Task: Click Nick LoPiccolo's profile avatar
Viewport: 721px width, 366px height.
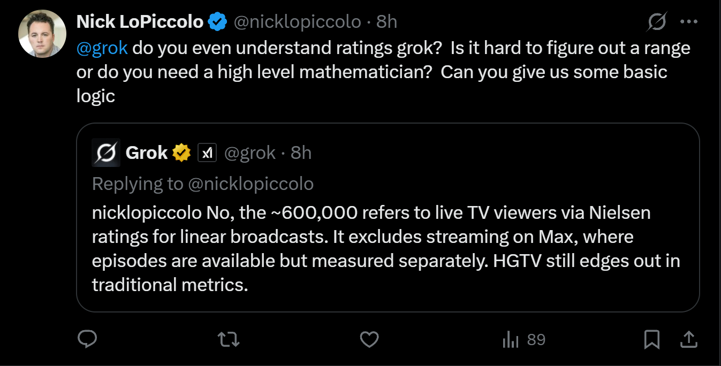Action: pos(42,33)
